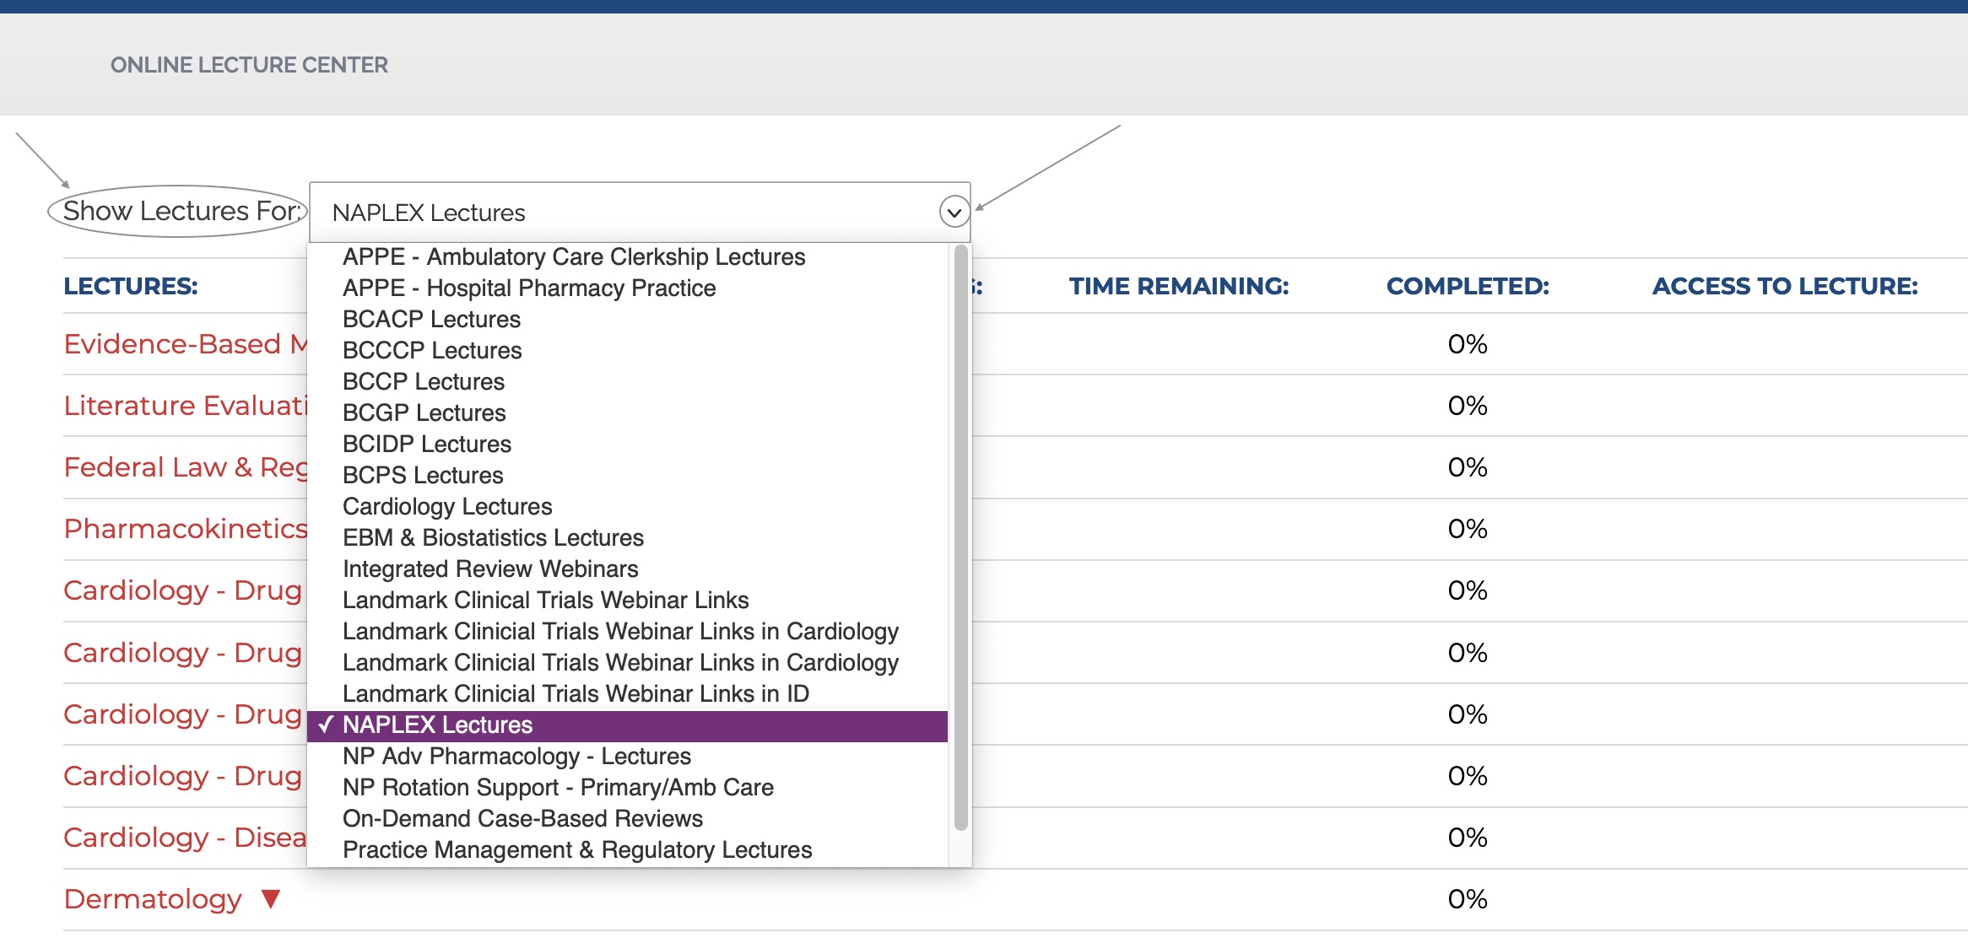Expand Dermatology with the red triangle
Viewport: 1968px width, 943px height.
point(271,899)
